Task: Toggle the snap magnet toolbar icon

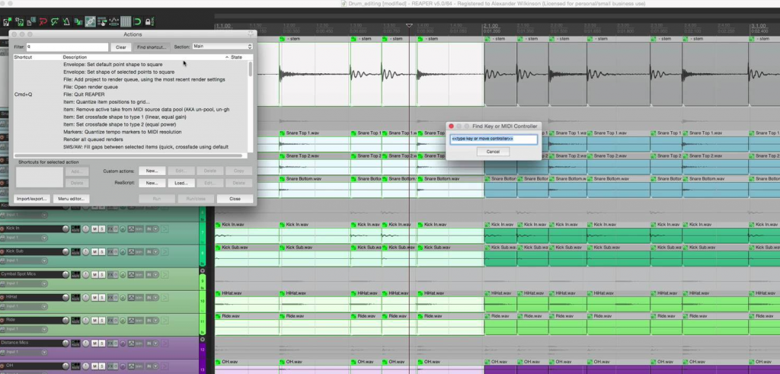Action: coord(137,21)
